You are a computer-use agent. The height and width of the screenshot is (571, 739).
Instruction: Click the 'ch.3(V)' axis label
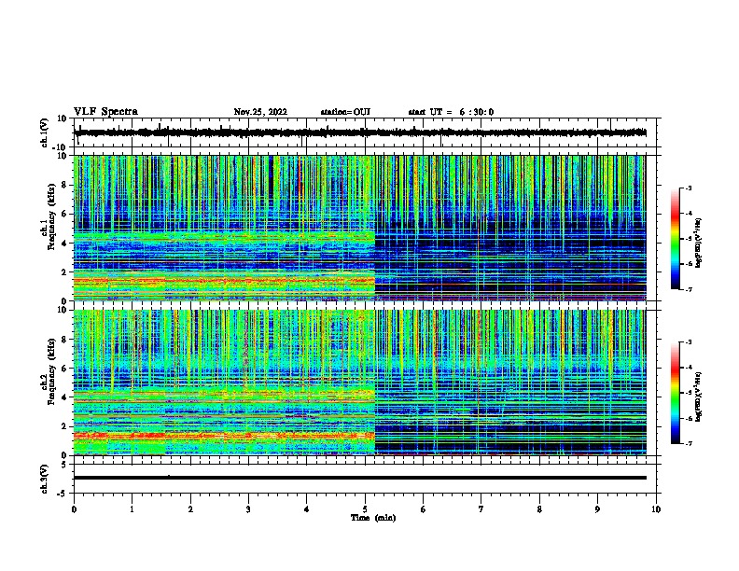(45, 479)
